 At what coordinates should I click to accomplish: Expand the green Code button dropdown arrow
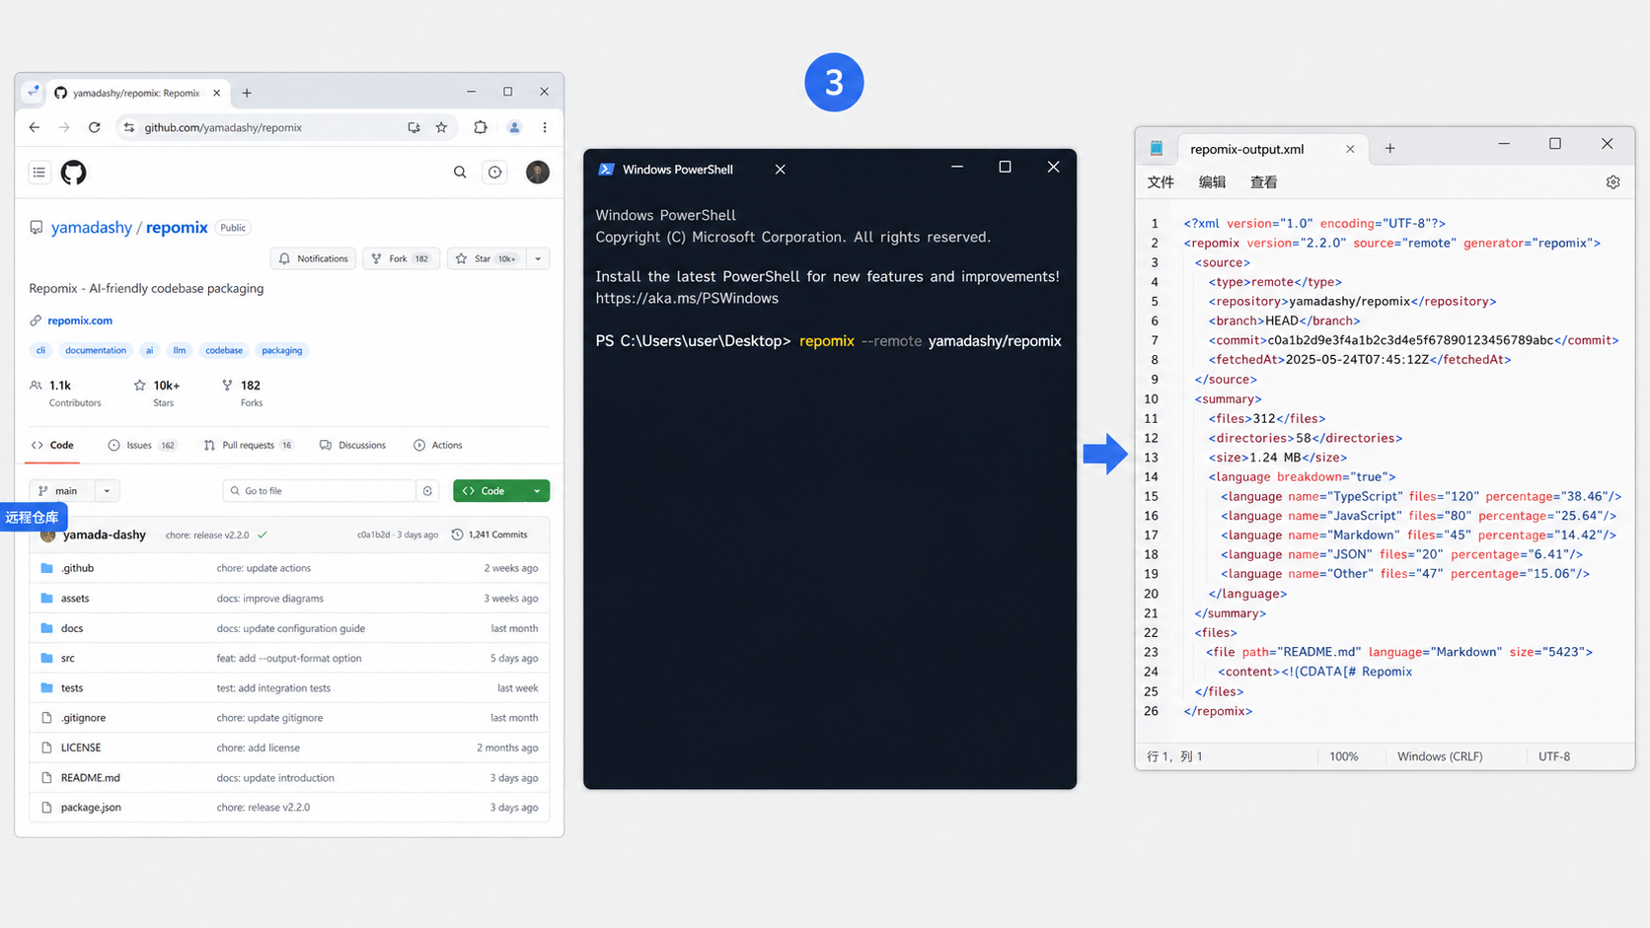coord(538,491)
